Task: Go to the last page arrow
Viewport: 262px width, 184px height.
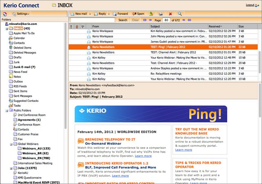Action: [x=189, y=20]
